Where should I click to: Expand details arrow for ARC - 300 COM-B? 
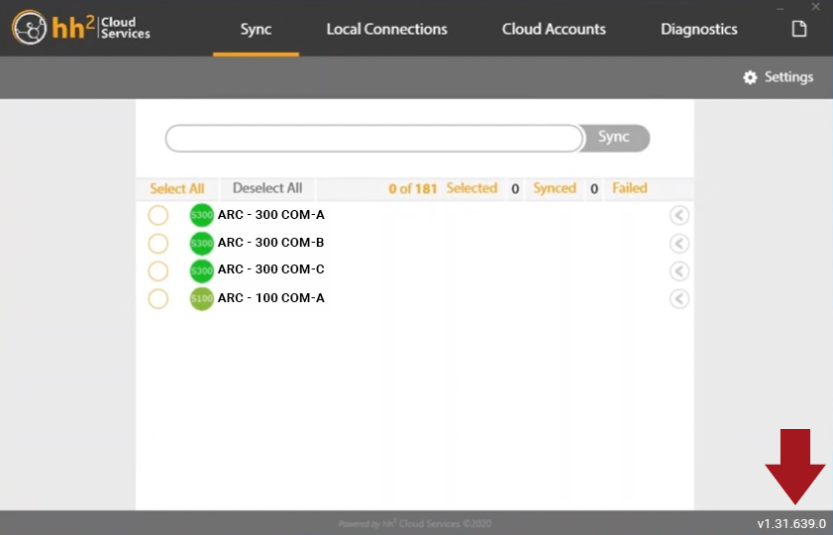(678, 244)
